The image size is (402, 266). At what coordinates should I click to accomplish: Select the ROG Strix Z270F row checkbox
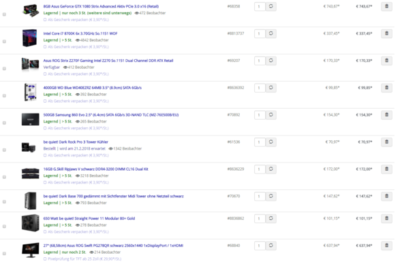pos(4,69)
